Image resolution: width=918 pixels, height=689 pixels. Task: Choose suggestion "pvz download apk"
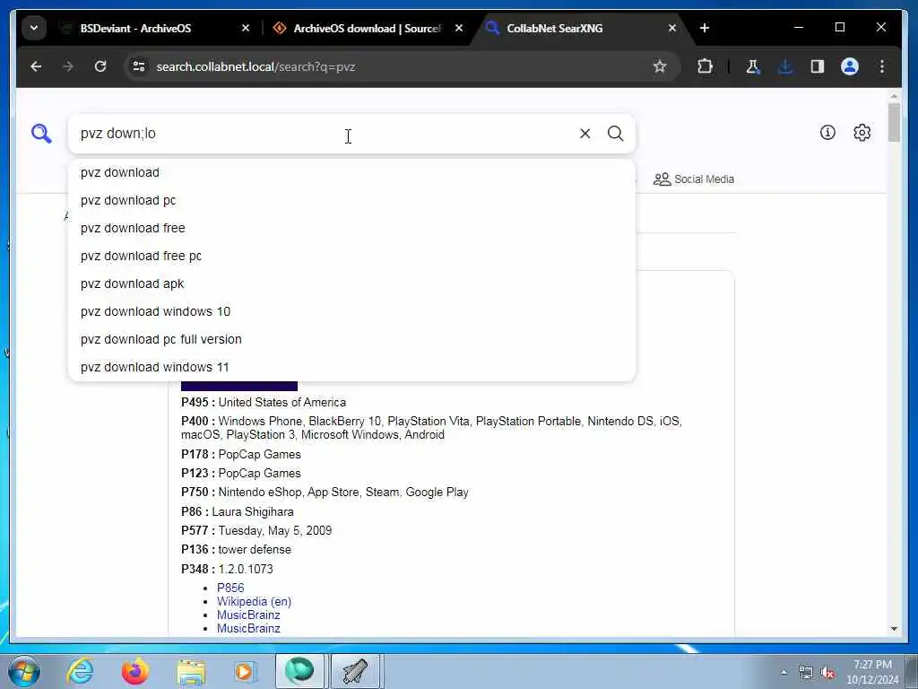click(351, 284)
